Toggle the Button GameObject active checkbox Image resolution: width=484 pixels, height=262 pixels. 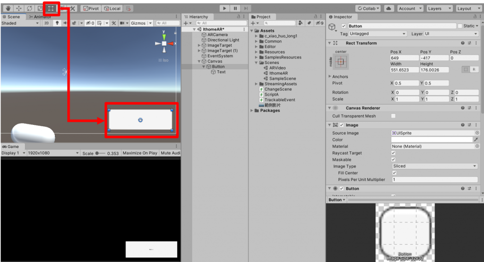(344, 26)
